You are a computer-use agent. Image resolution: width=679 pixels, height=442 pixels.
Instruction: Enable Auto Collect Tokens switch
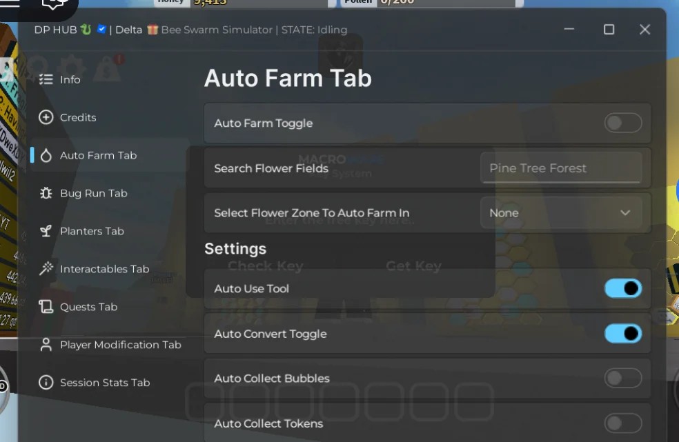coord(622,423)
